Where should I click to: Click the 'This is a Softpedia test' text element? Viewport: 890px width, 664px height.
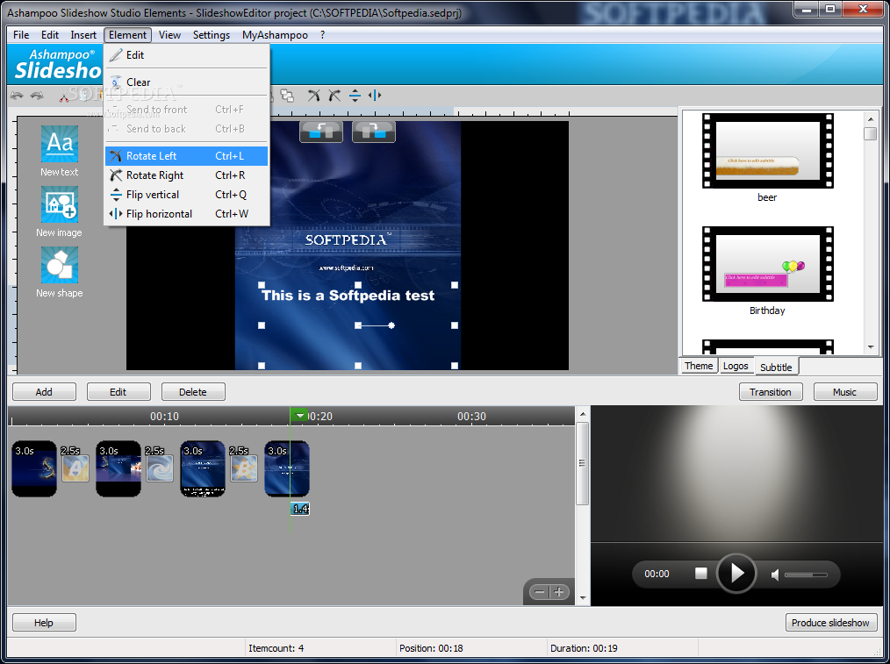tap(348, 296)
